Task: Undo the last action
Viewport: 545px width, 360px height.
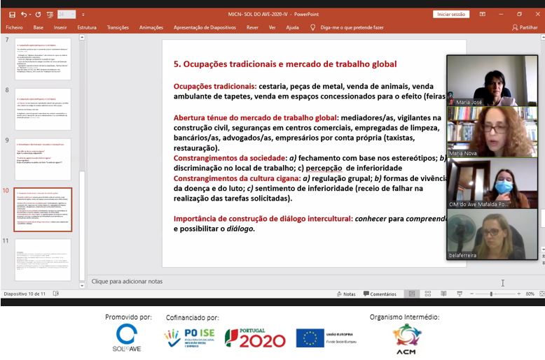Action: [24, 15]
